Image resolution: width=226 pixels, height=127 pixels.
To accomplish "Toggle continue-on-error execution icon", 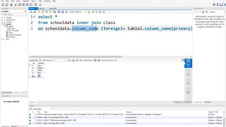I will (x=54, y=12).
